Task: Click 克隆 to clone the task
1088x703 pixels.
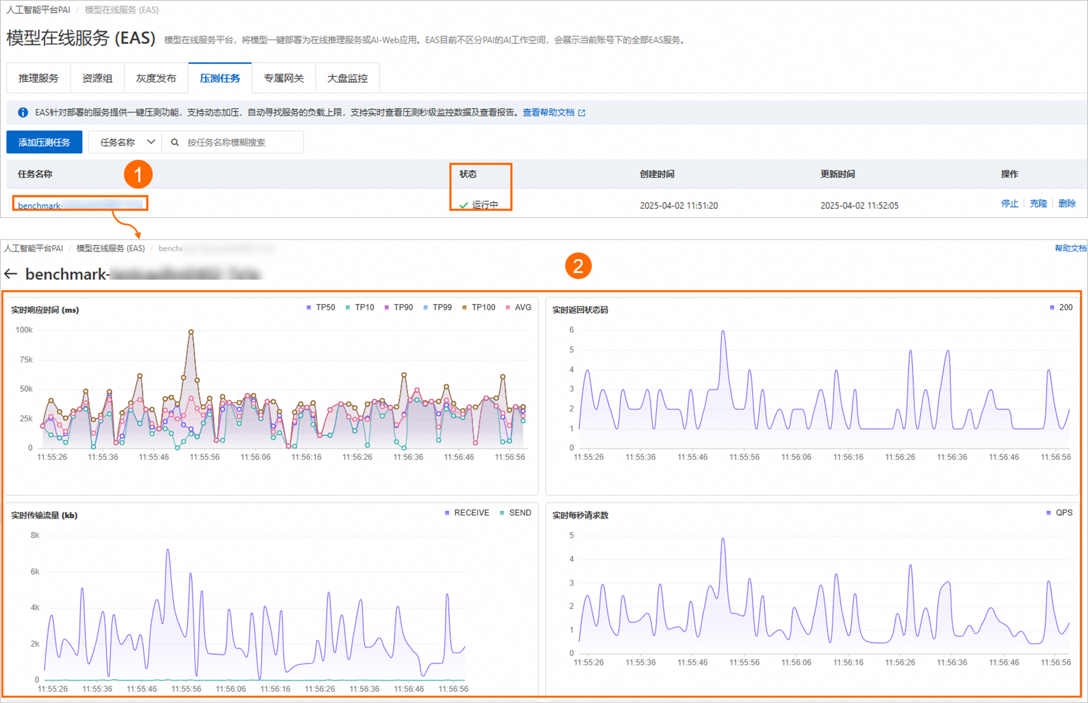Action: click(x=1038, y=203)
